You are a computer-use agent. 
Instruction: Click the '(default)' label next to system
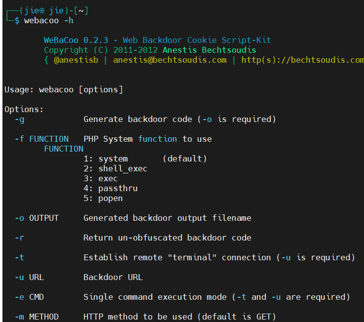pos(185,159)
